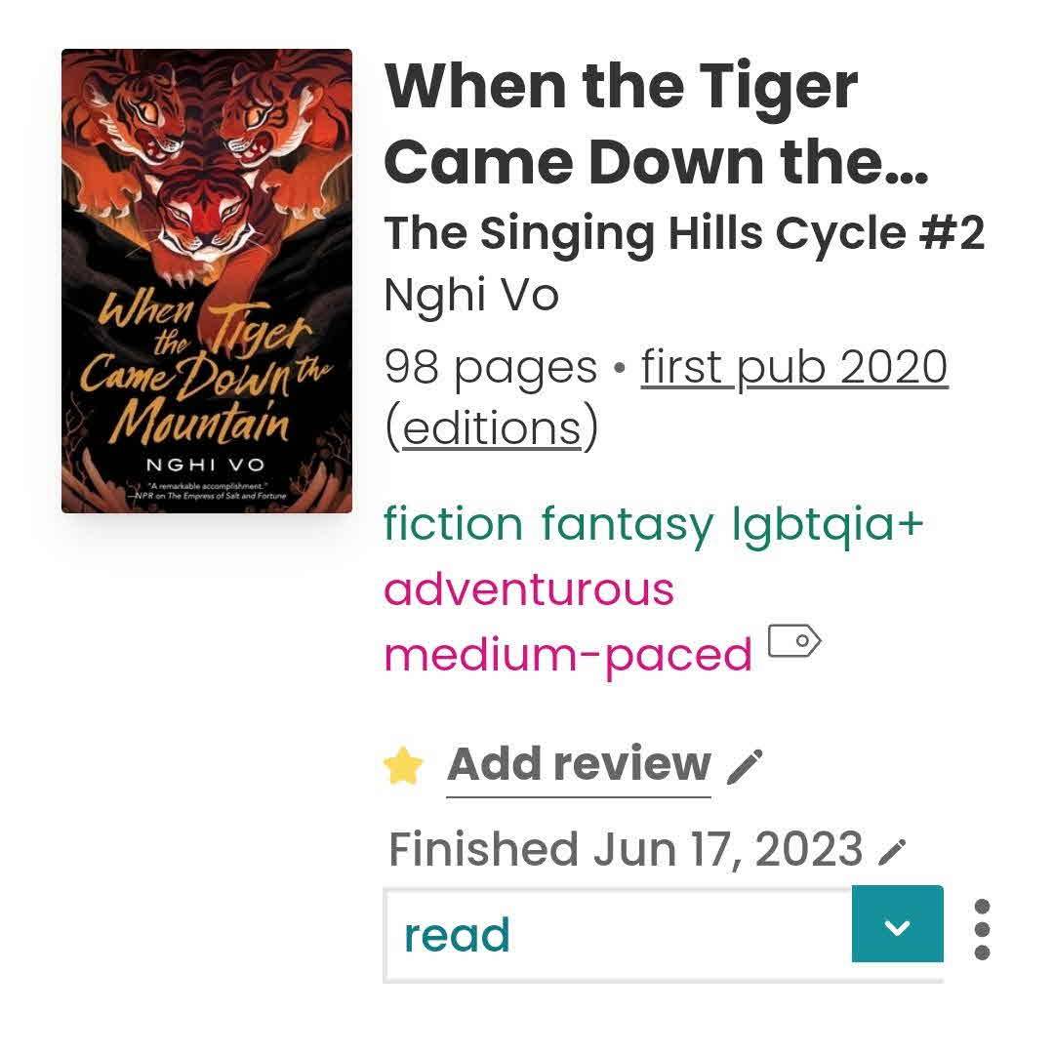The height and width of the screenshot is (1054, 1054).
Task: Click the 'Add review' link
Action: [x=579, y=765]
